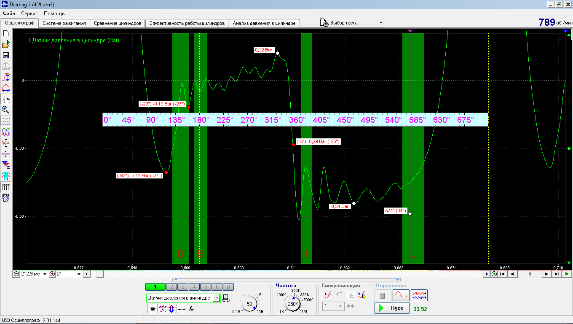Switch to the Система зажигания tab
This screenshot has height=324, width=573.
pos(64,23)
